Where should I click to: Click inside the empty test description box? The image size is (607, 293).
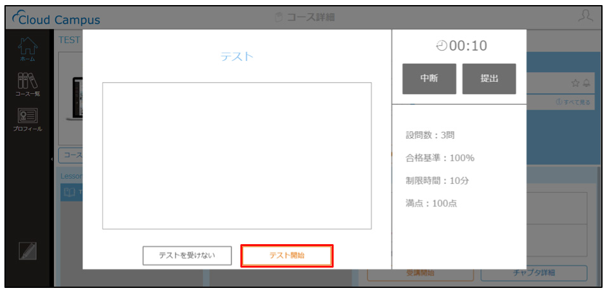tap(237, 155)
